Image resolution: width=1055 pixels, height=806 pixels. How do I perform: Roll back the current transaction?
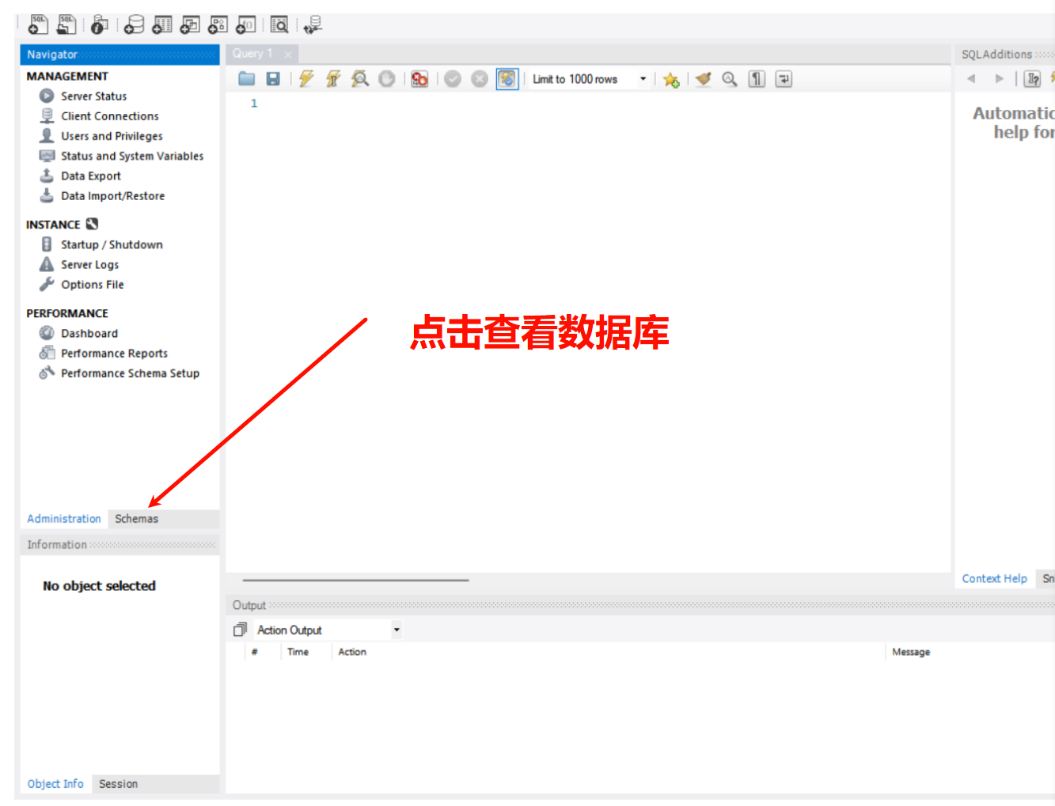coord(480,79)
